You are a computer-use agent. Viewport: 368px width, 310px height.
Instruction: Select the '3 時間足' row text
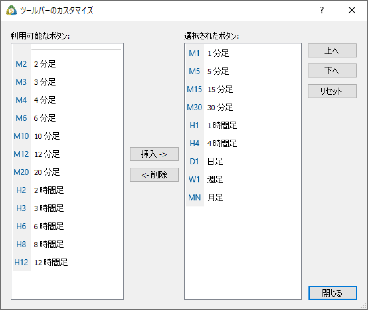click(x=49, y=208)
